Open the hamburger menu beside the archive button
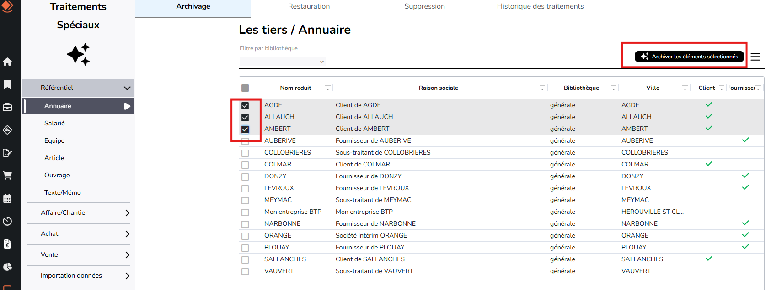 click(x=755, y=57)
